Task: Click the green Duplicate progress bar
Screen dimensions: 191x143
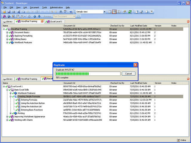Action: [x=88, y=74]
